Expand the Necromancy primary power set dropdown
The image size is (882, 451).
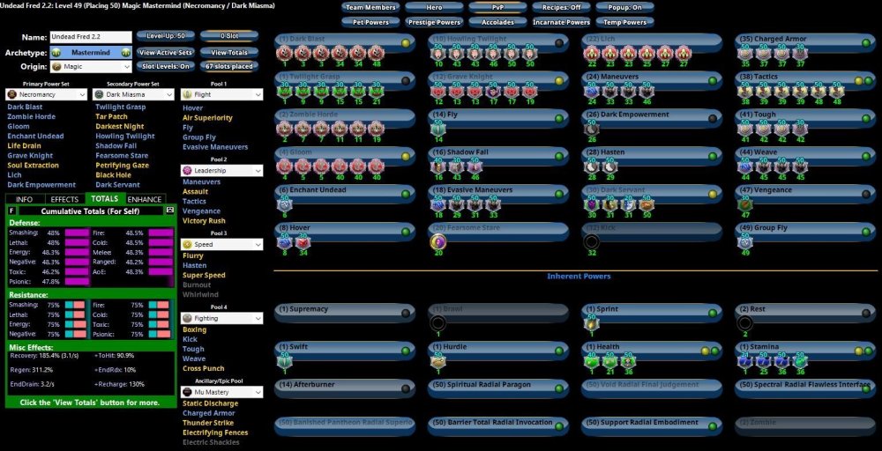pyautogui.click(x=47, y=94)
